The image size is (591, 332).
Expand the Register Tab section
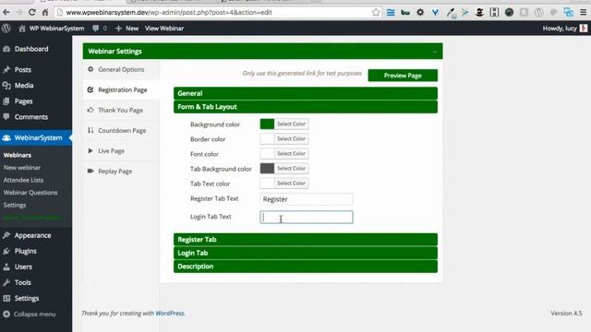tap(306, 240)
